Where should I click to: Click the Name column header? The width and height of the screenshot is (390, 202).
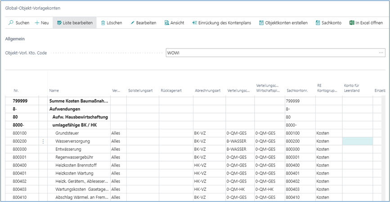tap(54, 91)
